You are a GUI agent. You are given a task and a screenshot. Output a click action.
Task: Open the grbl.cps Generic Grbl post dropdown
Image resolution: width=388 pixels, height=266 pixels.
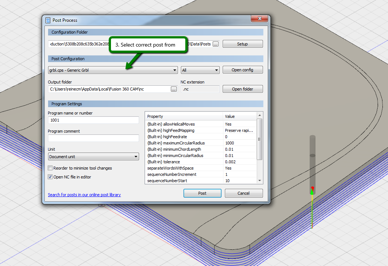coord(175,70)
